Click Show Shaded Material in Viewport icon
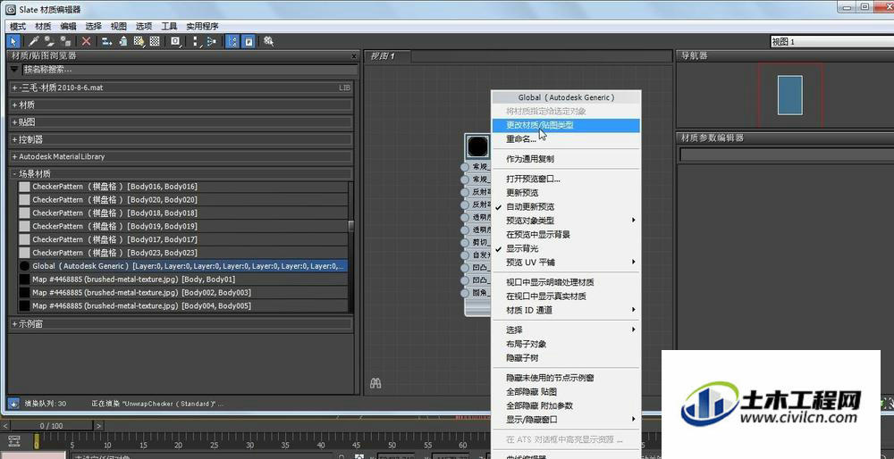The width and height of the screenshot is (894, 459). (139, 41)
